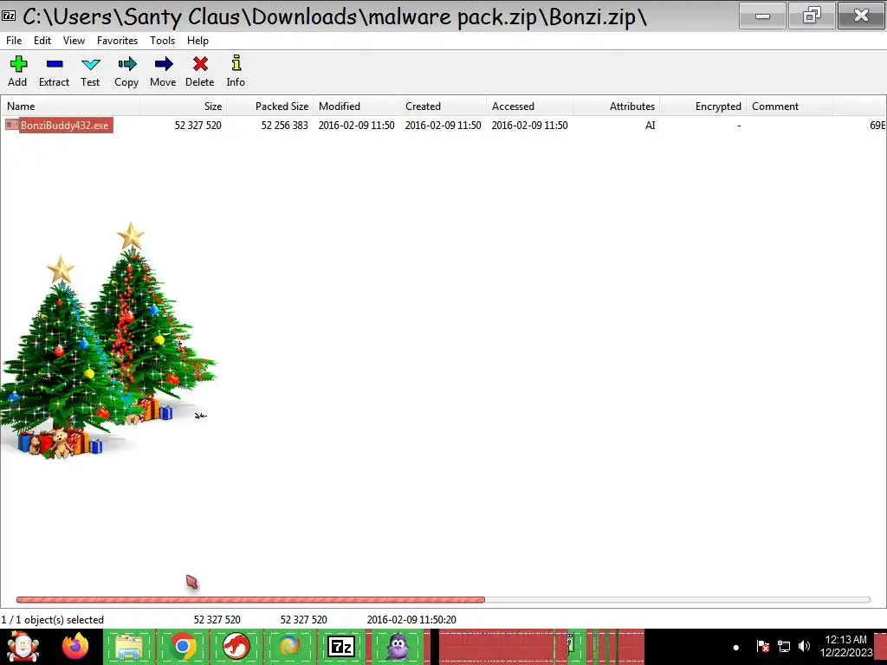Click the Action Center flag tray icon
Image resolution: width=887 pixels, height=665 pixels.
pyautogui.click(x=762, y=646)
